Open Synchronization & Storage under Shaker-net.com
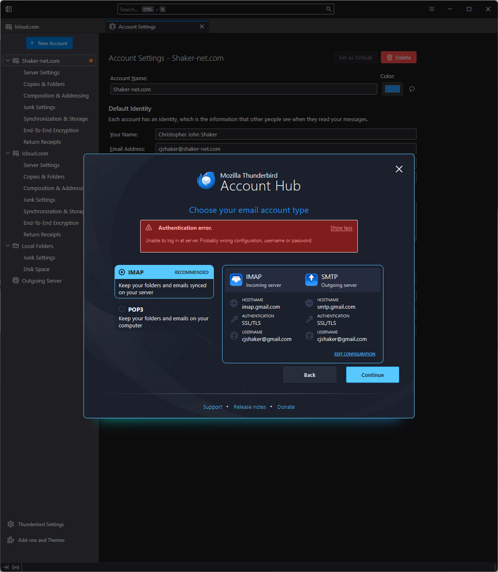This screenshot has height=572, width=498. 55,119
